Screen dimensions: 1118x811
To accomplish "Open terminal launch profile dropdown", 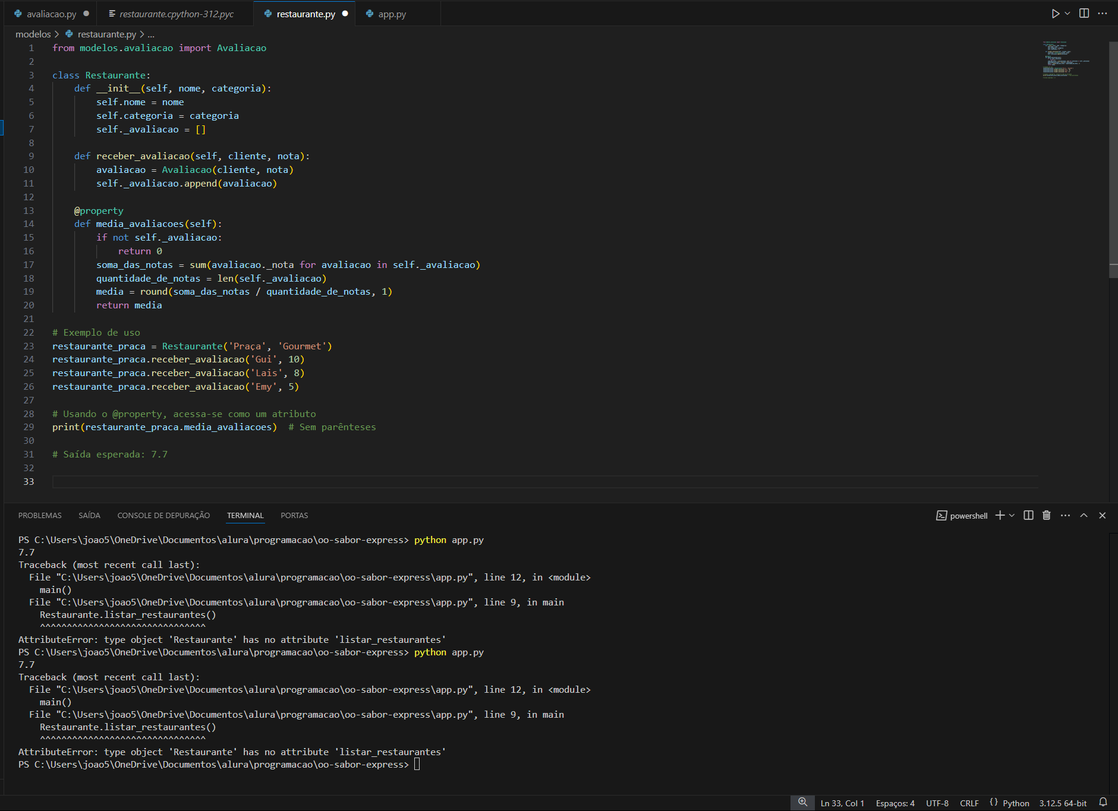I will coord(1012,515).
